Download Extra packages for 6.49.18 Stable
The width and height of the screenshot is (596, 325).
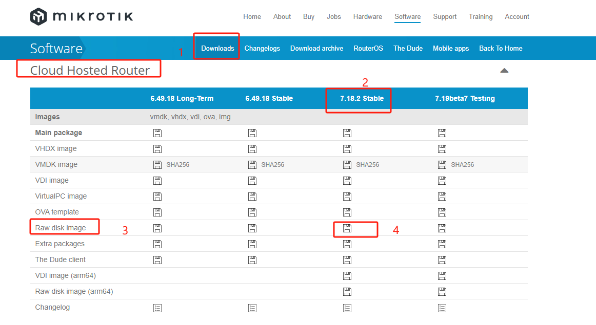[252, 244]
